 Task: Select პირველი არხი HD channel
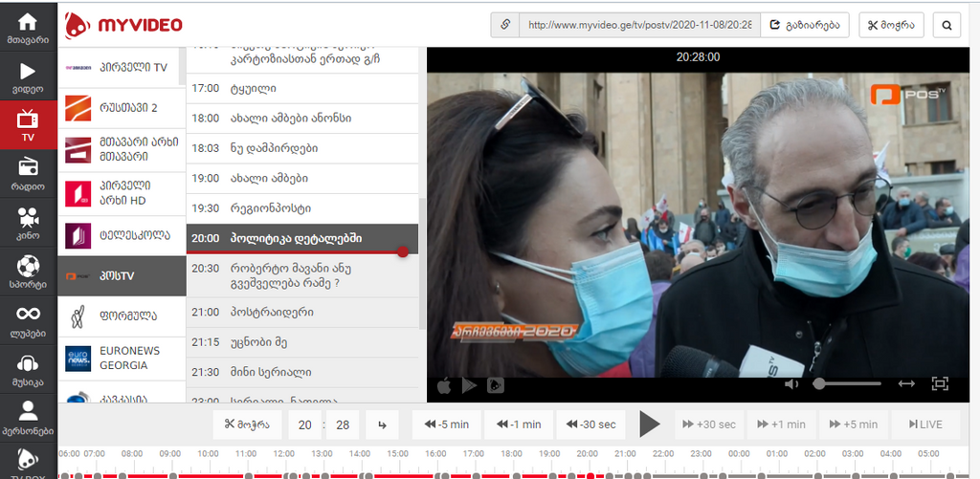click(122, 193)
